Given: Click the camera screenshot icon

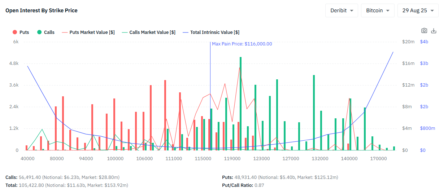Looking at the screenshot, I should [x=424, y=31].
